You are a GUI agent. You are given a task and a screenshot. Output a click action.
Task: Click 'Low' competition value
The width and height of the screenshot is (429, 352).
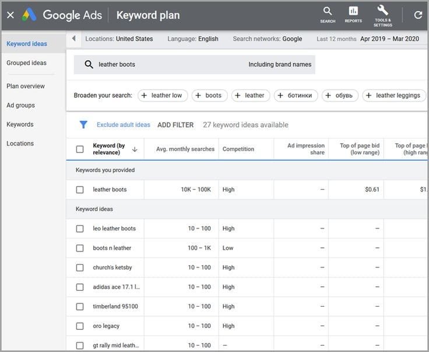point(228,248)
